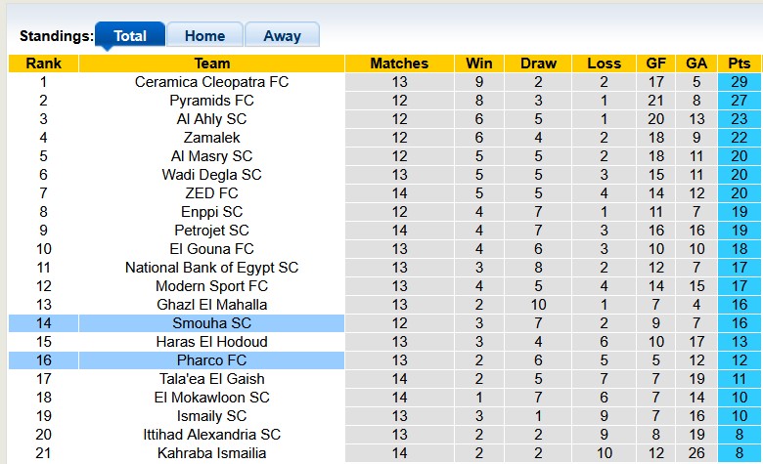
Task: Open Pharco FC highlighted team entry
Action: point(211,360)
